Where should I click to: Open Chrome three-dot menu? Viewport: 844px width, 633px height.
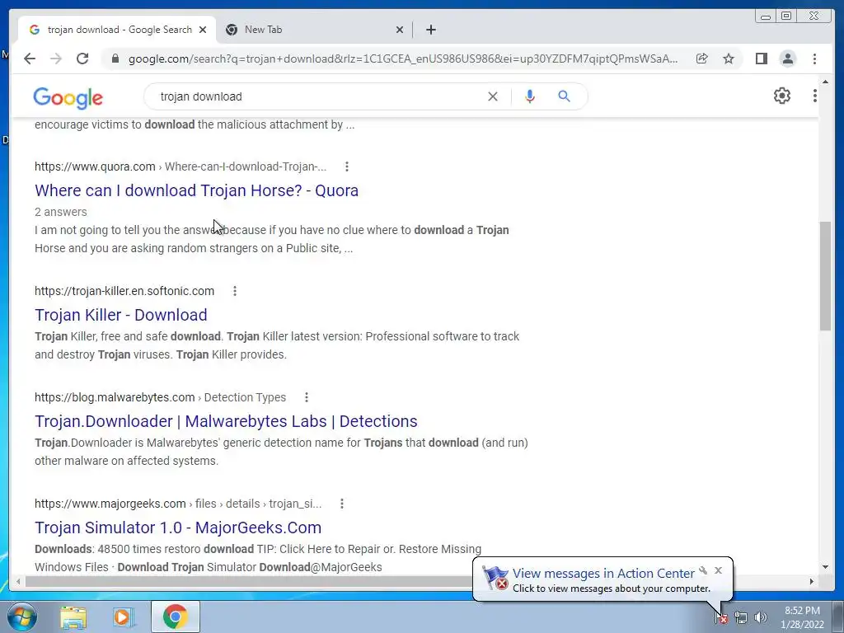tap(814, 59)
